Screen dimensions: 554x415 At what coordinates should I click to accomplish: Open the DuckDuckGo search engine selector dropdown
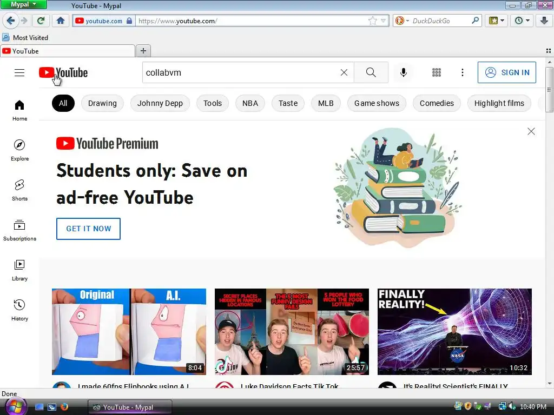click(402, 21)
